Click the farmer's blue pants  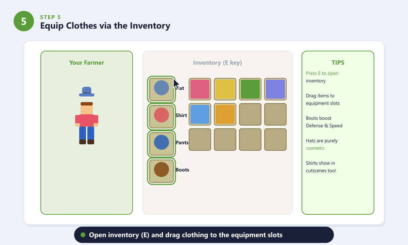[x=87, y=133]
